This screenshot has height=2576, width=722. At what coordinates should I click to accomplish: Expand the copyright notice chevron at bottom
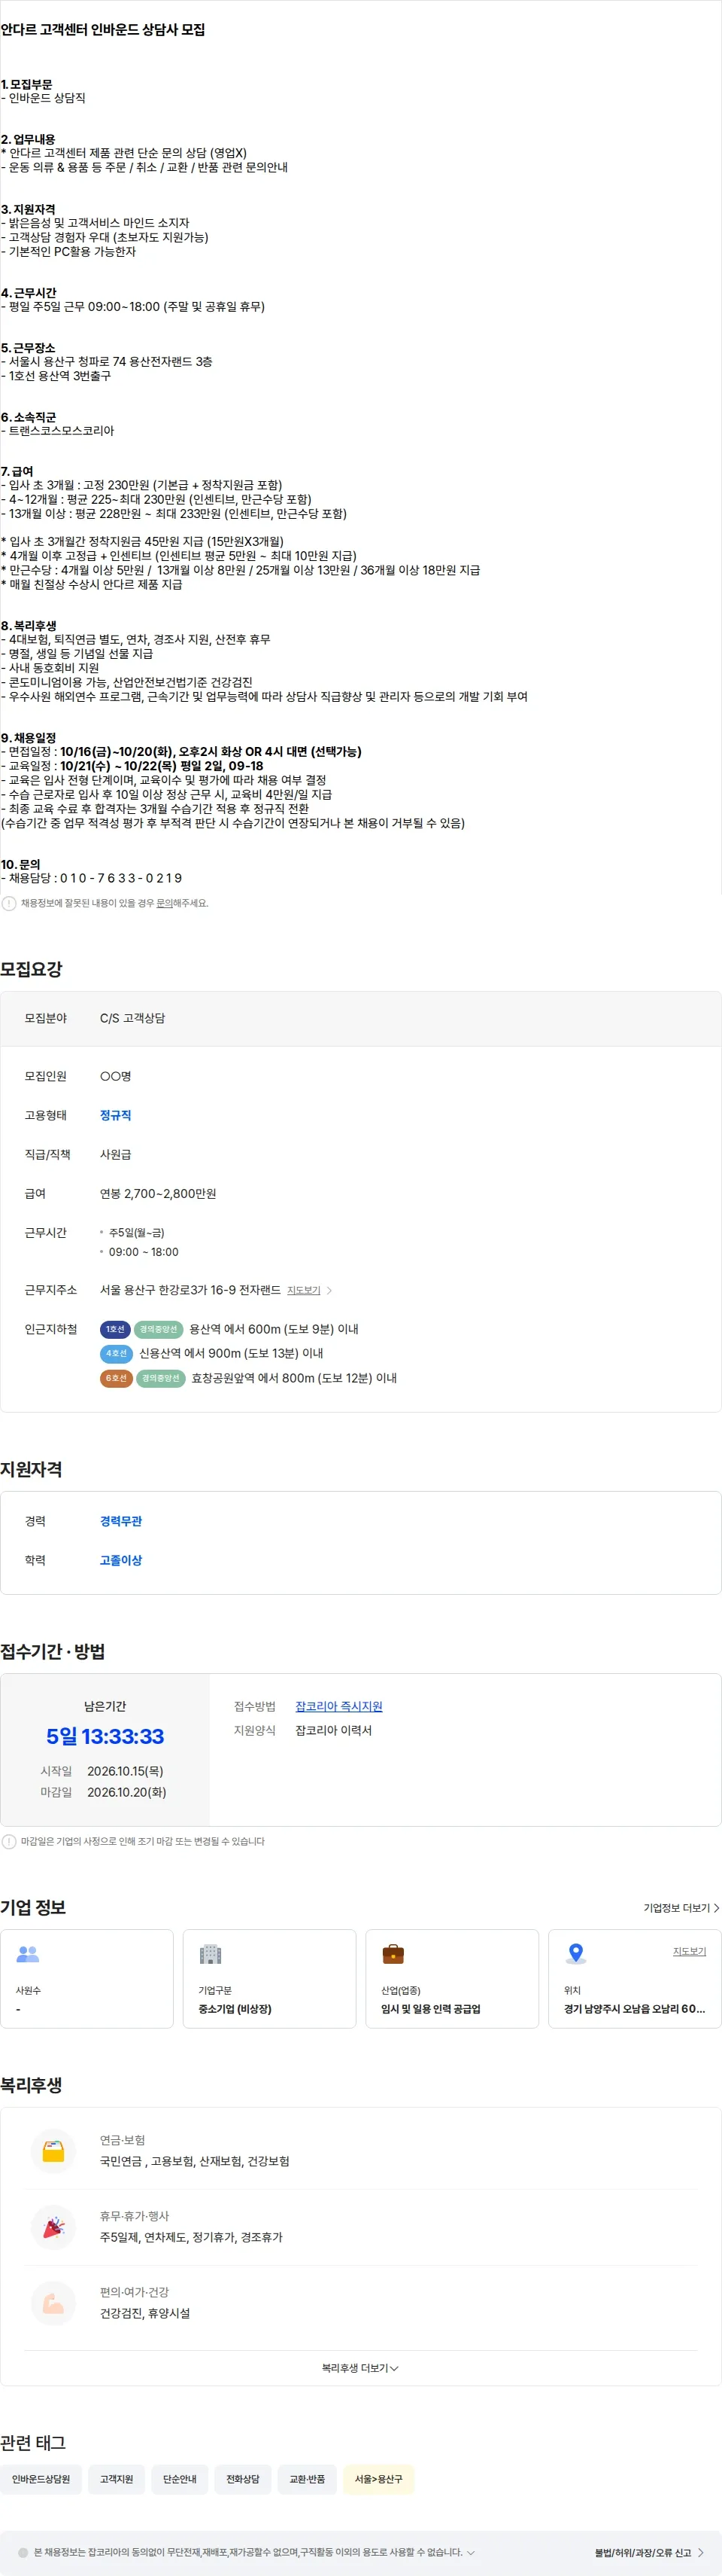[x=472, y=2552]
